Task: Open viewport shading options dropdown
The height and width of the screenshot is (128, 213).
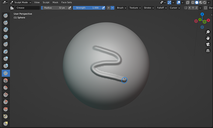Action: 209,2
